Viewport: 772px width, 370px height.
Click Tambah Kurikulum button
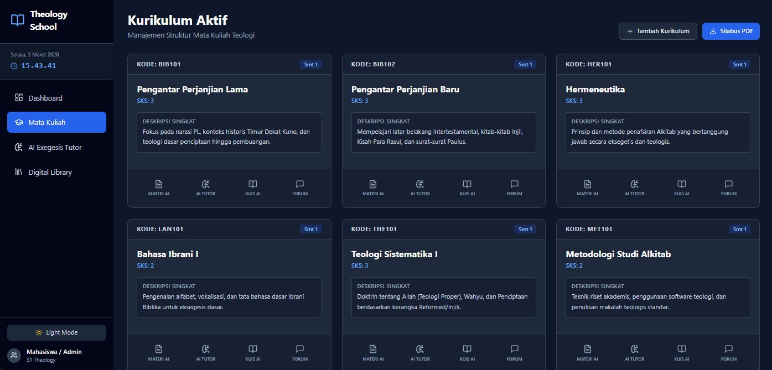point(658,31)
